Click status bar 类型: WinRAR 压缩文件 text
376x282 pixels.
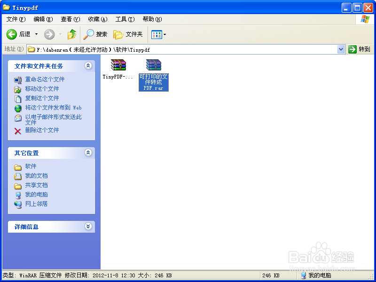[x=32, y=275]
